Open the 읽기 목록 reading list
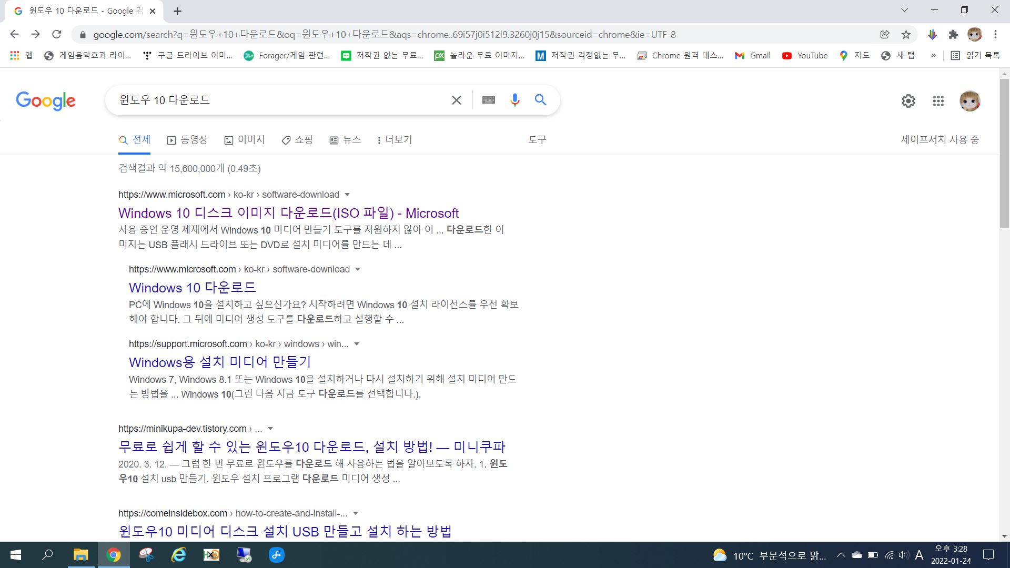Screen dimensions: 1010x568 tap(975, 55)
